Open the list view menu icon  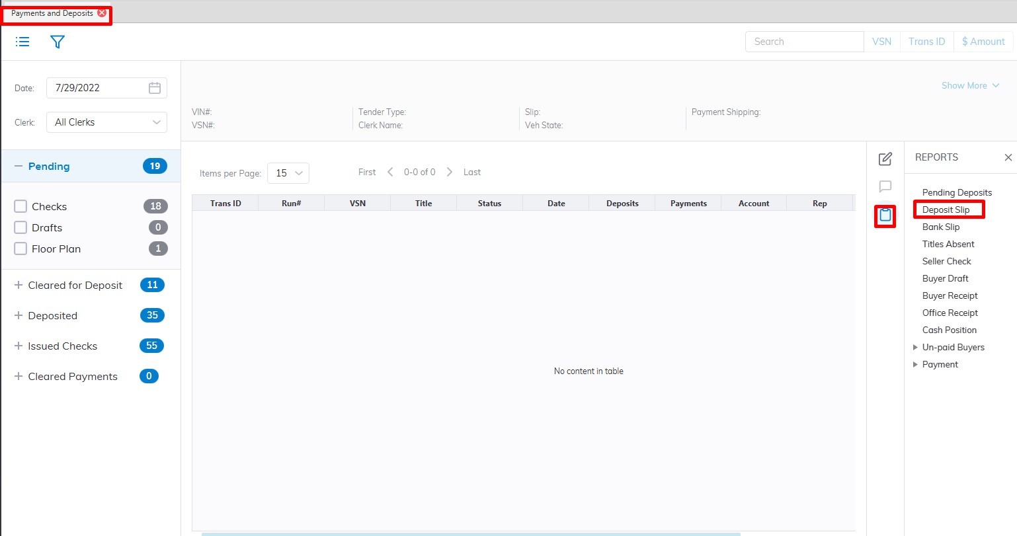click(22, 42)
